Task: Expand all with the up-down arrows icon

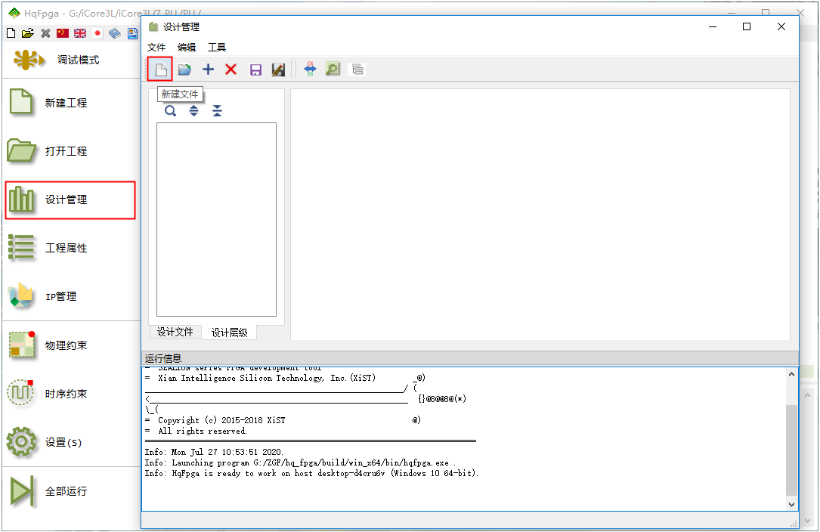Action: pos(194,111)
